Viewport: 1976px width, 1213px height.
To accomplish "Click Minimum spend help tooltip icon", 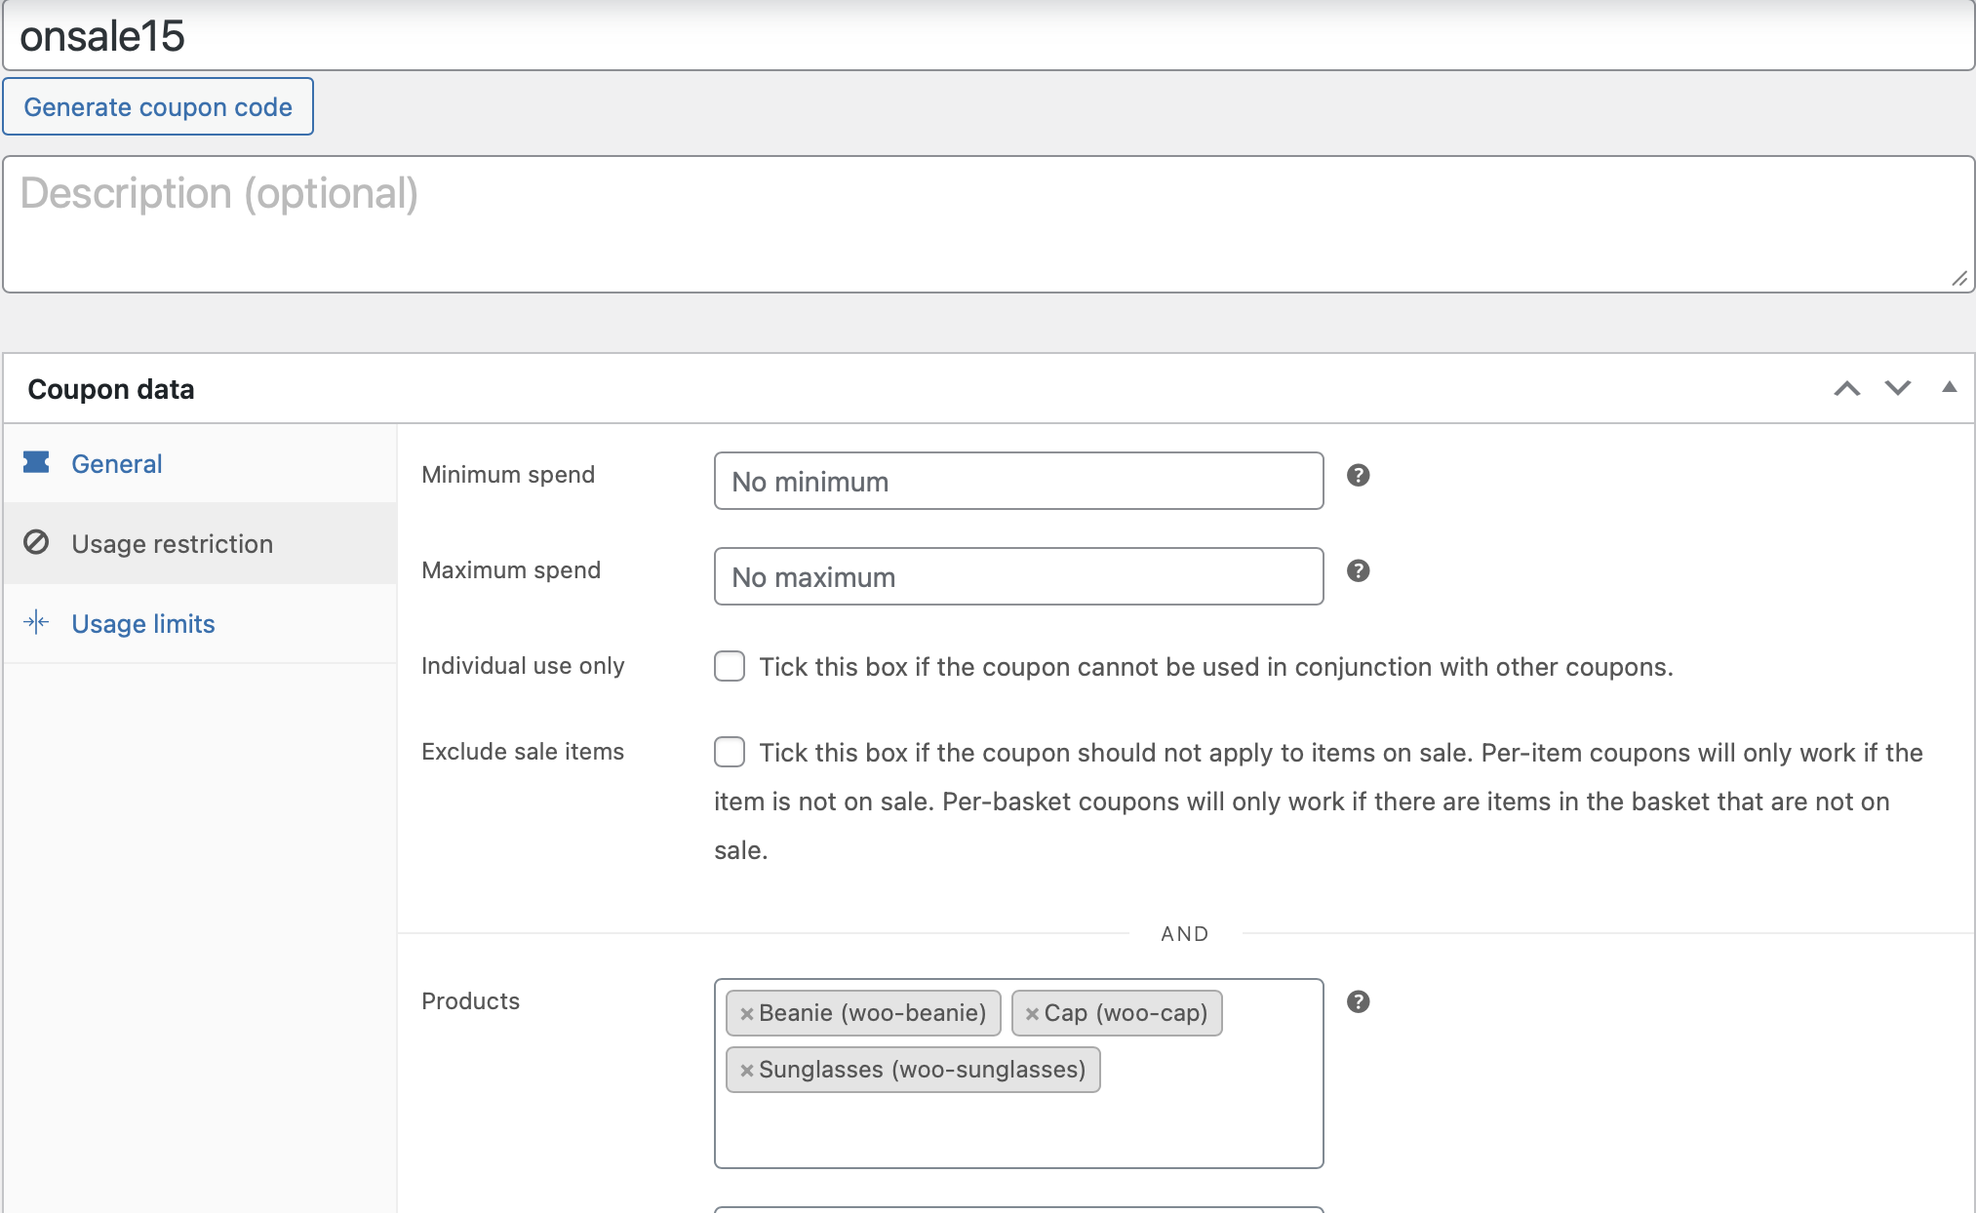I will [x=1358, y=475].
